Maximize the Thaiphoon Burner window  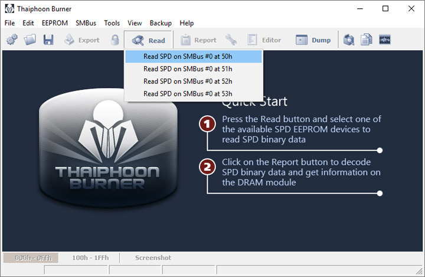coord(385,9)
